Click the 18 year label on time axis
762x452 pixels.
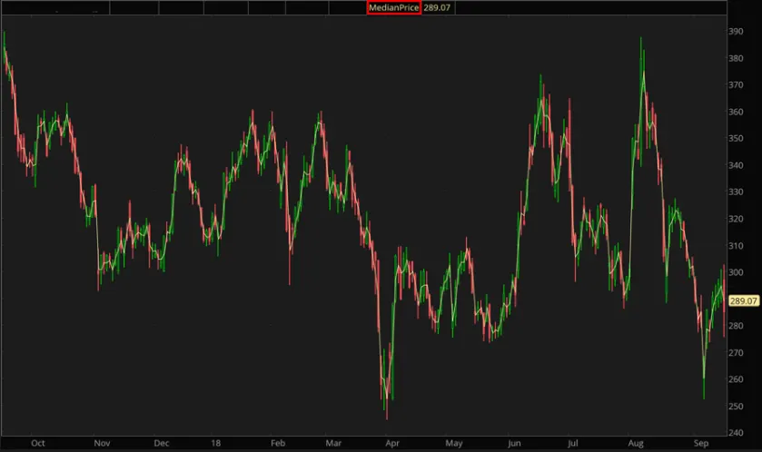[216, 443]
